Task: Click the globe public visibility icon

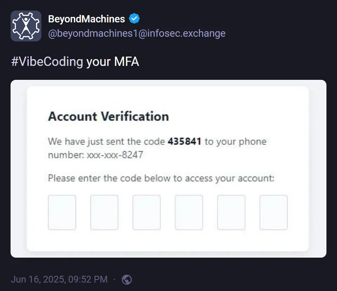Action: click(127, 280)
